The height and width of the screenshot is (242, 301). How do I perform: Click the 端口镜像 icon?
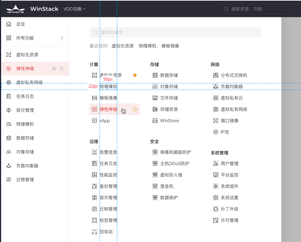[216, 120]
